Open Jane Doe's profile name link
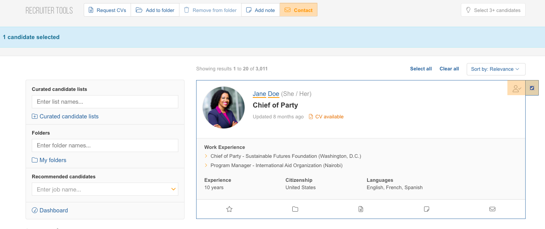Screen dimensions: 545x229 pos(266,94)
